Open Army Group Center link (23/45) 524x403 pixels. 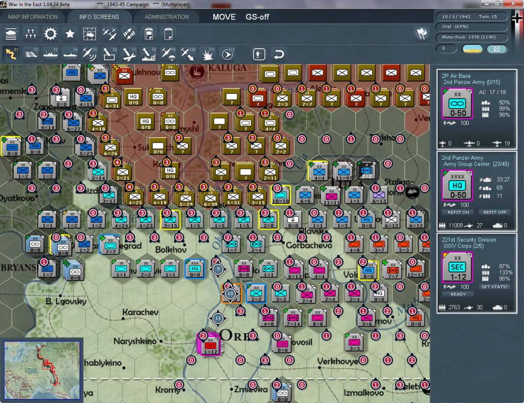click(x=476, y=164)
